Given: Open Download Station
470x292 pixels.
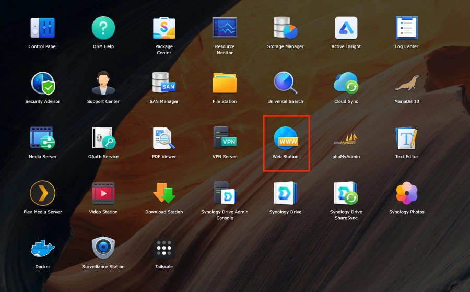Looking at the screenshot, I should 164,193.
